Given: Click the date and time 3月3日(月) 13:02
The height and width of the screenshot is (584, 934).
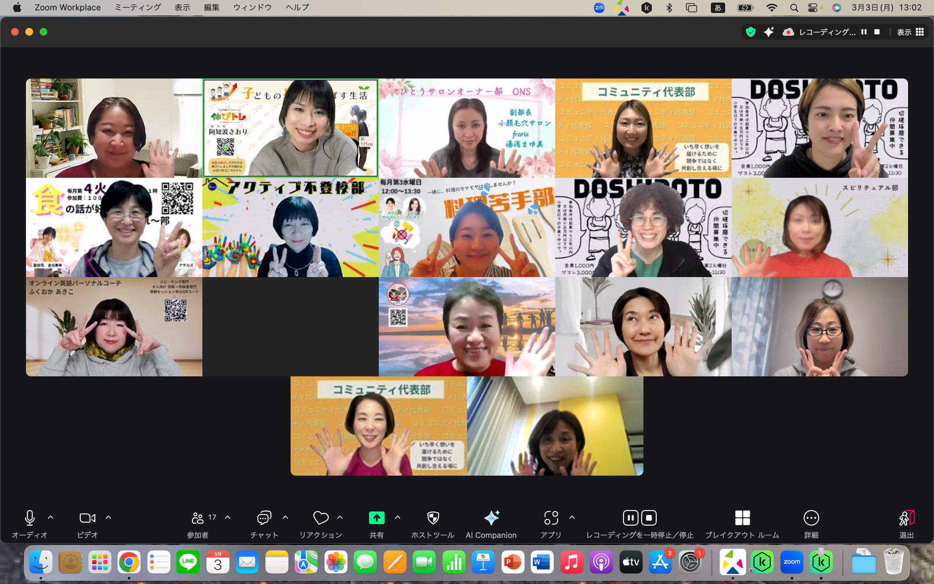Looking at the screenshot, I should tap(887, 7).
